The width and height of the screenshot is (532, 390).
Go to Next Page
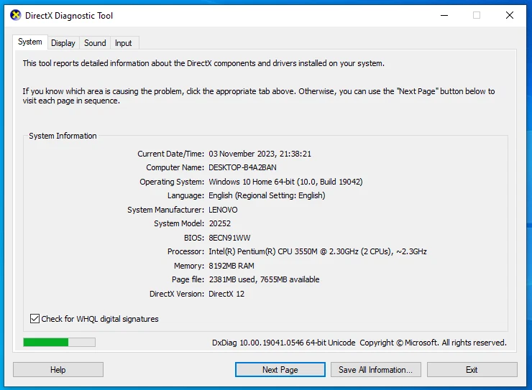[280, 370]
